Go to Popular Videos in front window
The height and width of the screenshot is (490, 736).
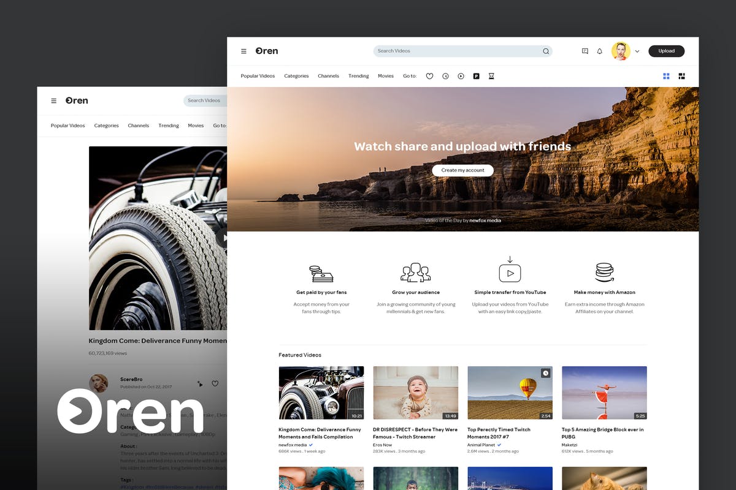tap(258, 76)
